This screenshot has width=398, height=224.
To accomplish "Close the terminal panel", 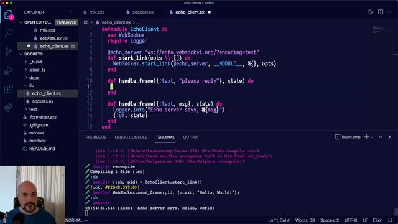I will pyautogui.click(x=390, y=137).
